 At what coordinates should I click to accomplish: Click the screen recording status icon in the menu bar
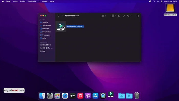[x=150, y=1]
